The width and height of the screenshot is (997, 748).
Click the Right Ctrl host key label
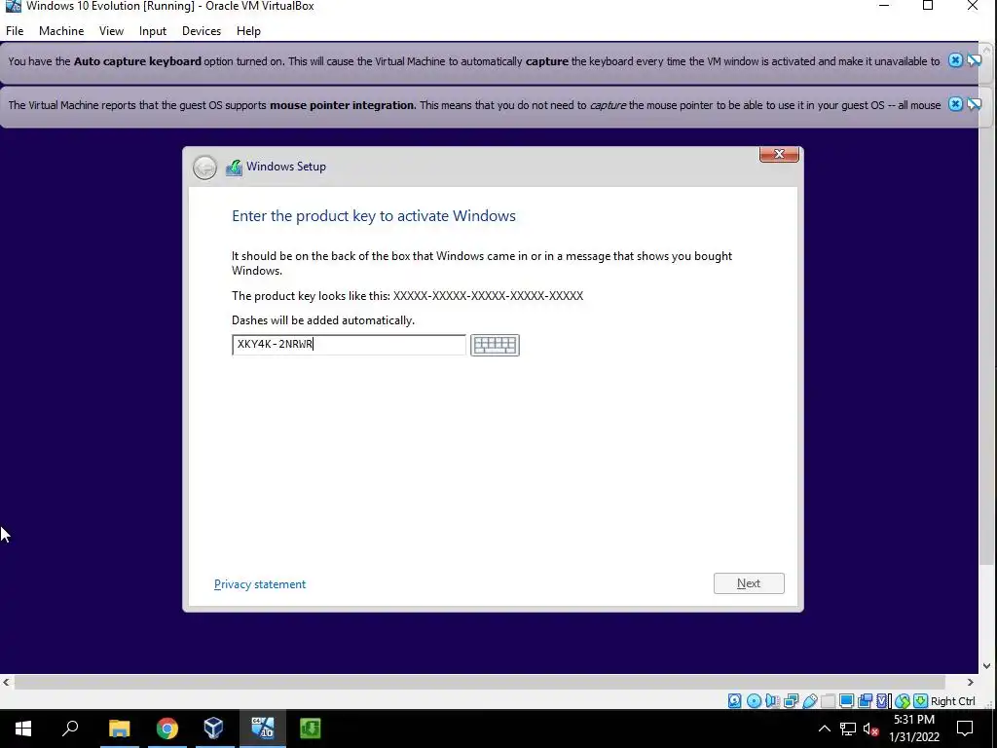click(952, 701)
